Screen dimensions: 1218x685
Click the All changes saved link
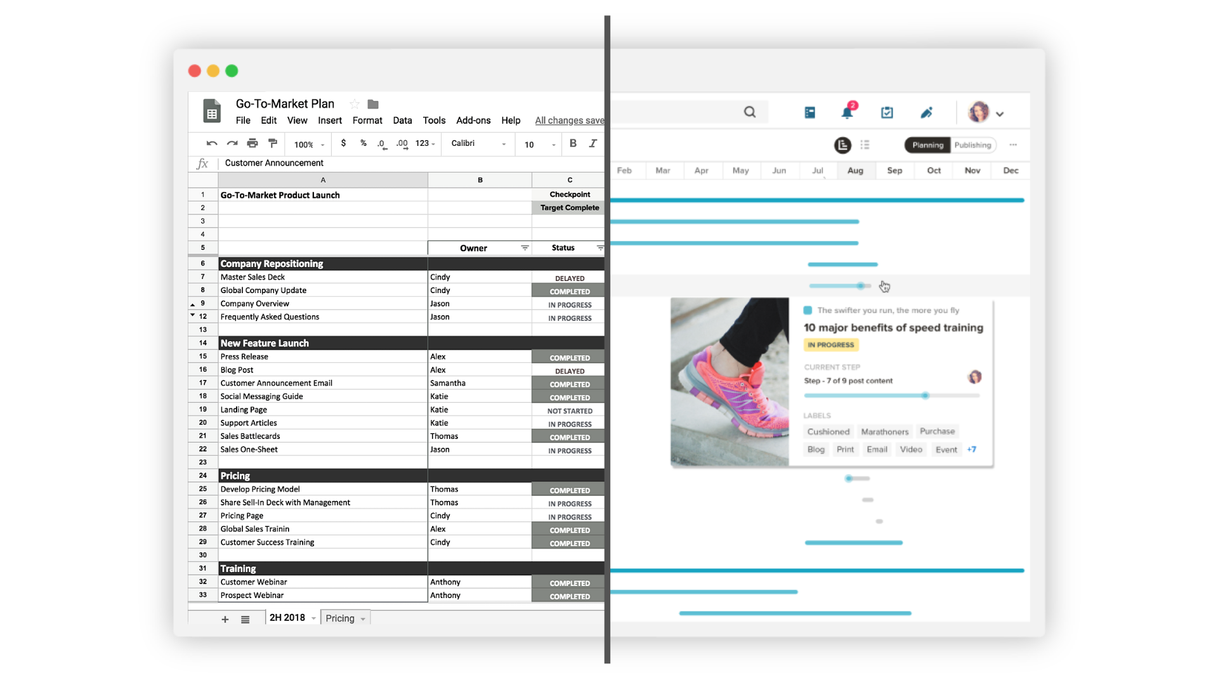click(570, 121)
